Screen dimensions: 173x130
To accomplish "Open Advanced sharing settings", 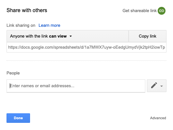I will pos(158,118).
